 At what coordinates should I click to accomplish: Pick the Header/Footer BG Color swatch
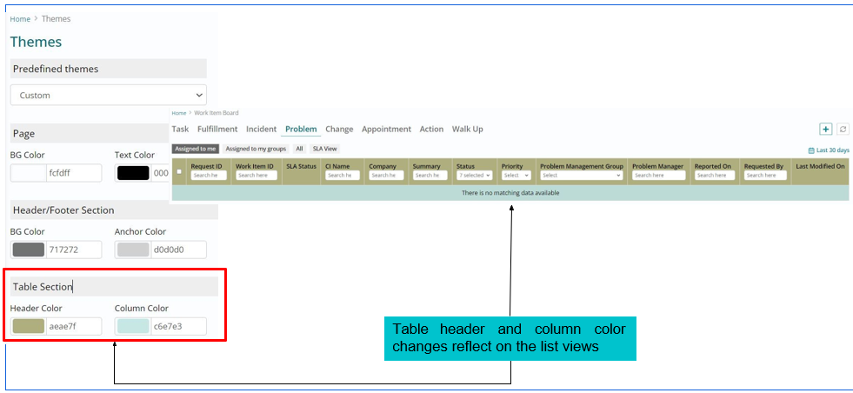coord(28,250)
